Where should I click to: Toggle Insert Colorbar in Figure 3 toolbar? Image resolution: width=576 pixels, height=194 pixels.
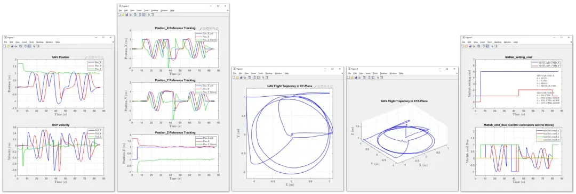[x=254, y=77]
